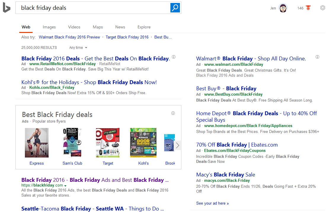The width and height of the screenshot is (326, 212).
Task: Expand the blackfriday.com URL dropdown arrow
Action: [x=65, y=186]
